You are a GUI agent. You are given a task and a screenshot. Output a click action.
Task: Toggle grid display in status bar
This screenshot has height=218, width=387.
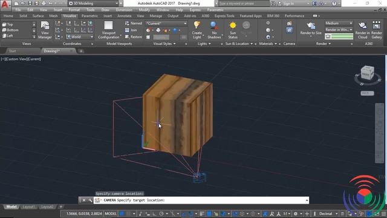click(122, 214)
